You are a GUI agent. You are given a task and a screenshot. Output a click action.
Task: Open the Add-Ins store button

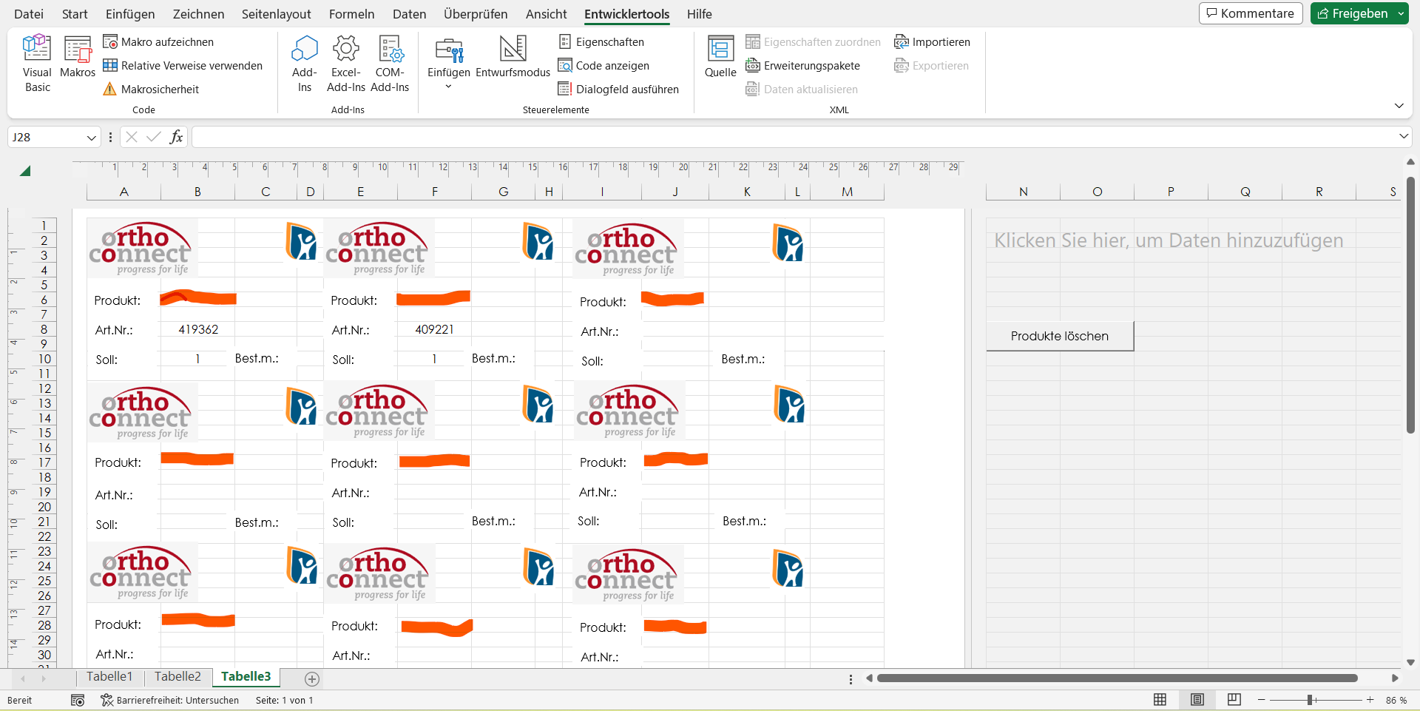304,64
